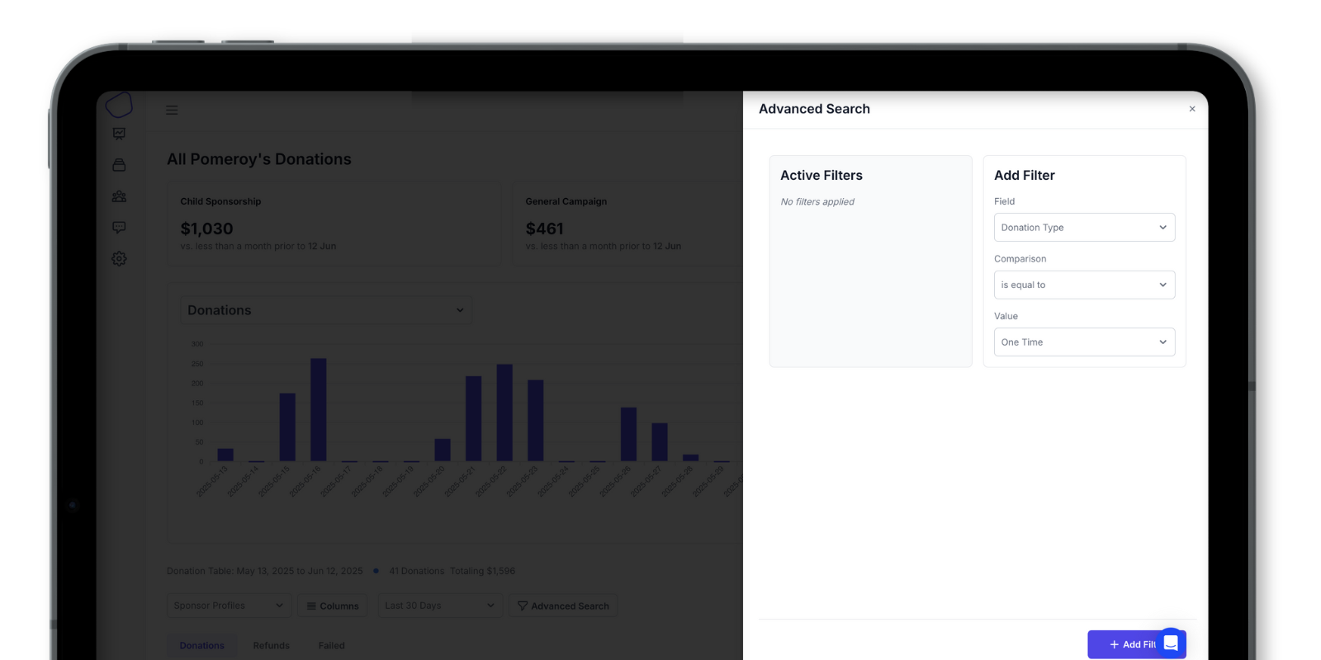1321x660 pixels.
Task: Switch to the Failed tab
Action: (x=331, y=645)
